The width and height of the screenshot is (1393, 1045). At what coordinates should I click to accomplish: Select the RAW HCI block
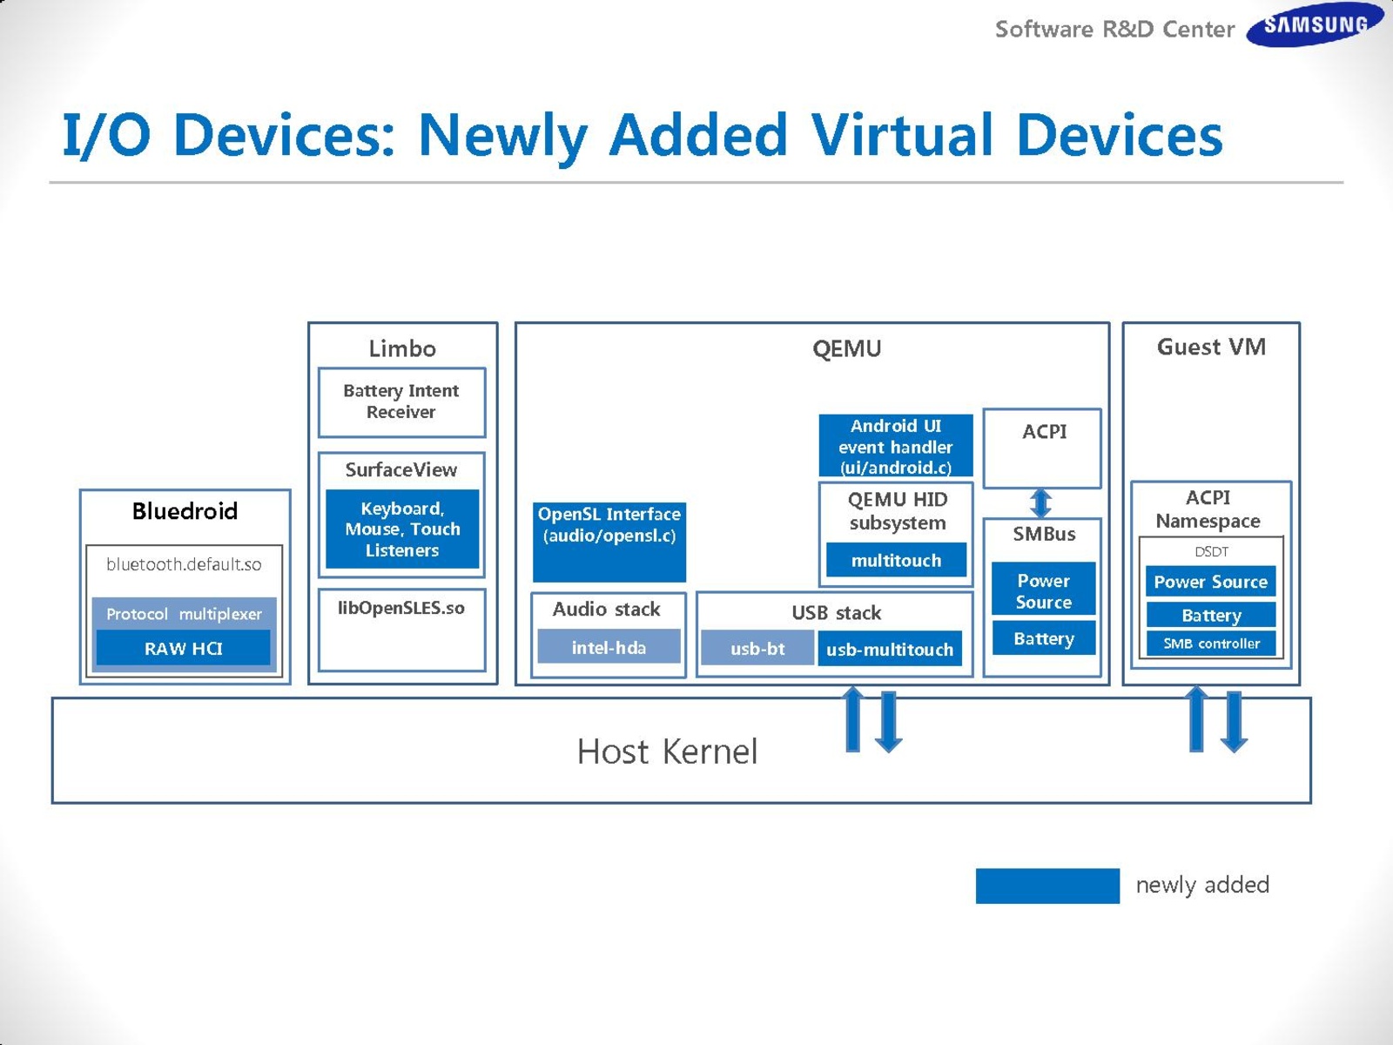[183, 648]
